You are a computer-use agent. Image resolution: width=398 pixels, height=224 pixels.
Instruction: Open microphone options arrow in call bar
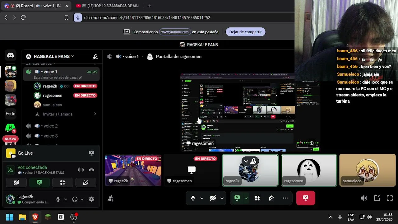pos(202,198)
